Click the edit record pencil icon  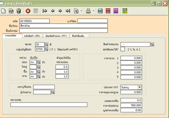11,11
